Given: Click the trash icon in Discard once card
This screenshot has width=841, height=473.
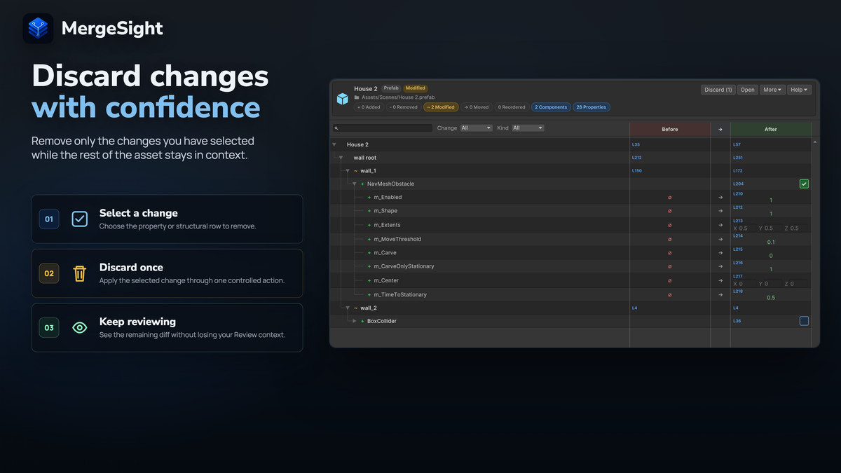Looking at the screenshot, I should [80, 273].
